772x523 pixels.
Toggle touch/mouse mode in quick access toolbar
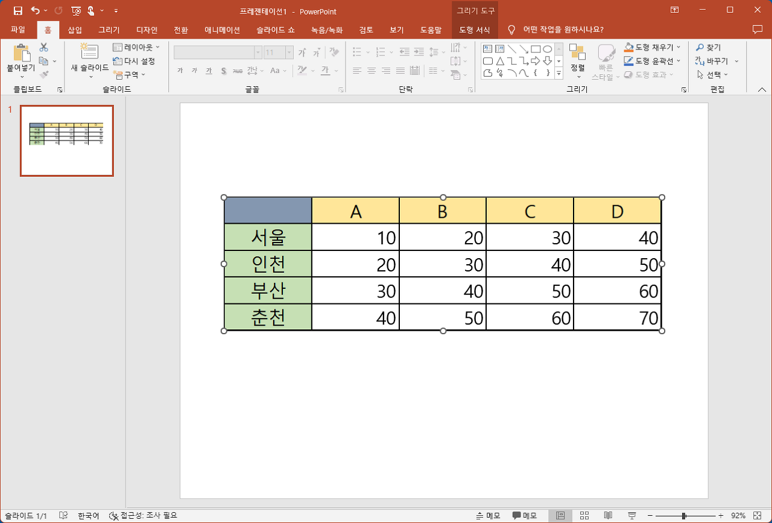pyautogui.click(x=91, y=11)
